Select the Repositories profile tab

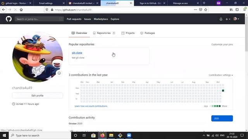click(104, 33)
